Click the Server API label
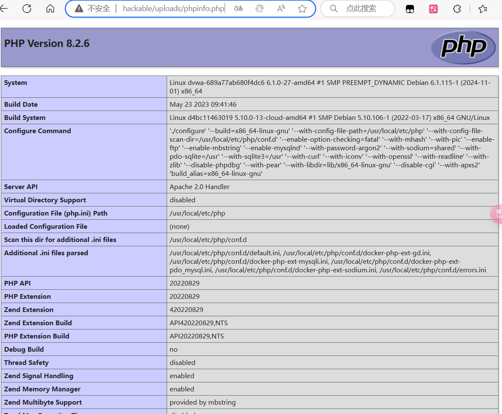The image size is (502, 414). coord(20,187)
